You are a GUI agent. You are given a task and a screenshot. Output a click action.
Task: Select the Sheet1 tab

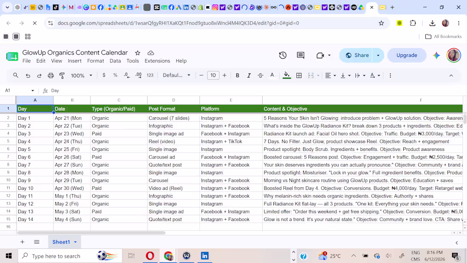tap(61, 242)
